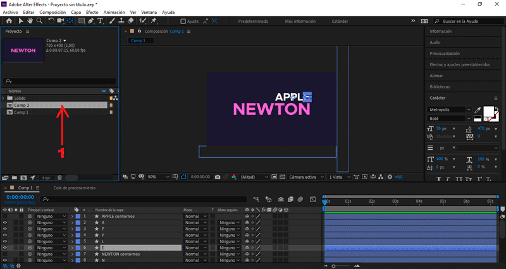Toggle visibility of NEWTON contornos layer
The image size is (506, 269).
[5, 254]
